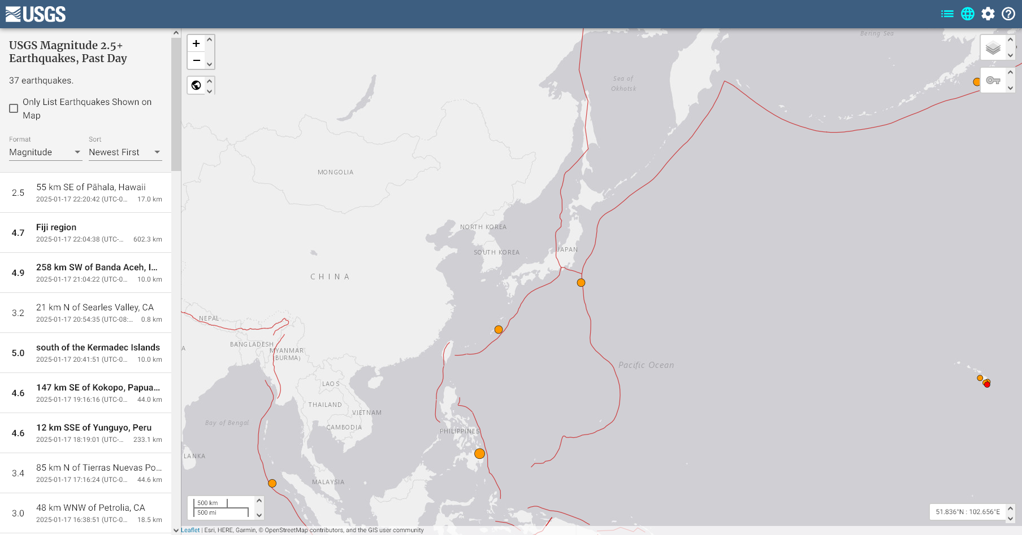Open the help question mark icon

1008,14
